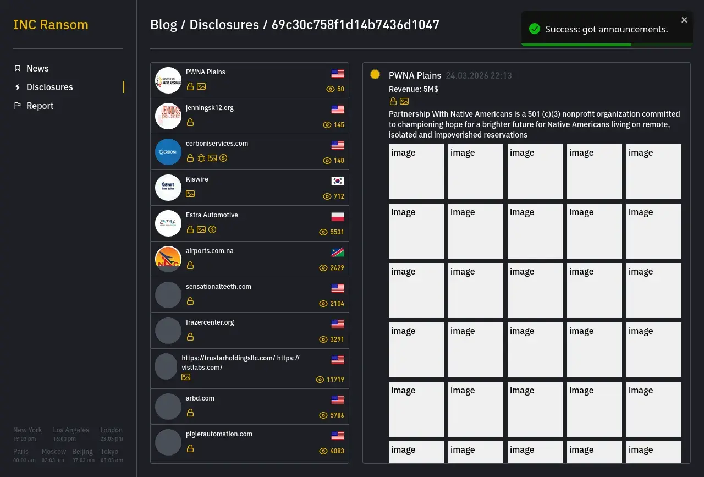Image resolution: width=704 pixels, height=477 pixels.
Task: Click the INC Ransom title in the sidebar
Action: pos(51,25)
